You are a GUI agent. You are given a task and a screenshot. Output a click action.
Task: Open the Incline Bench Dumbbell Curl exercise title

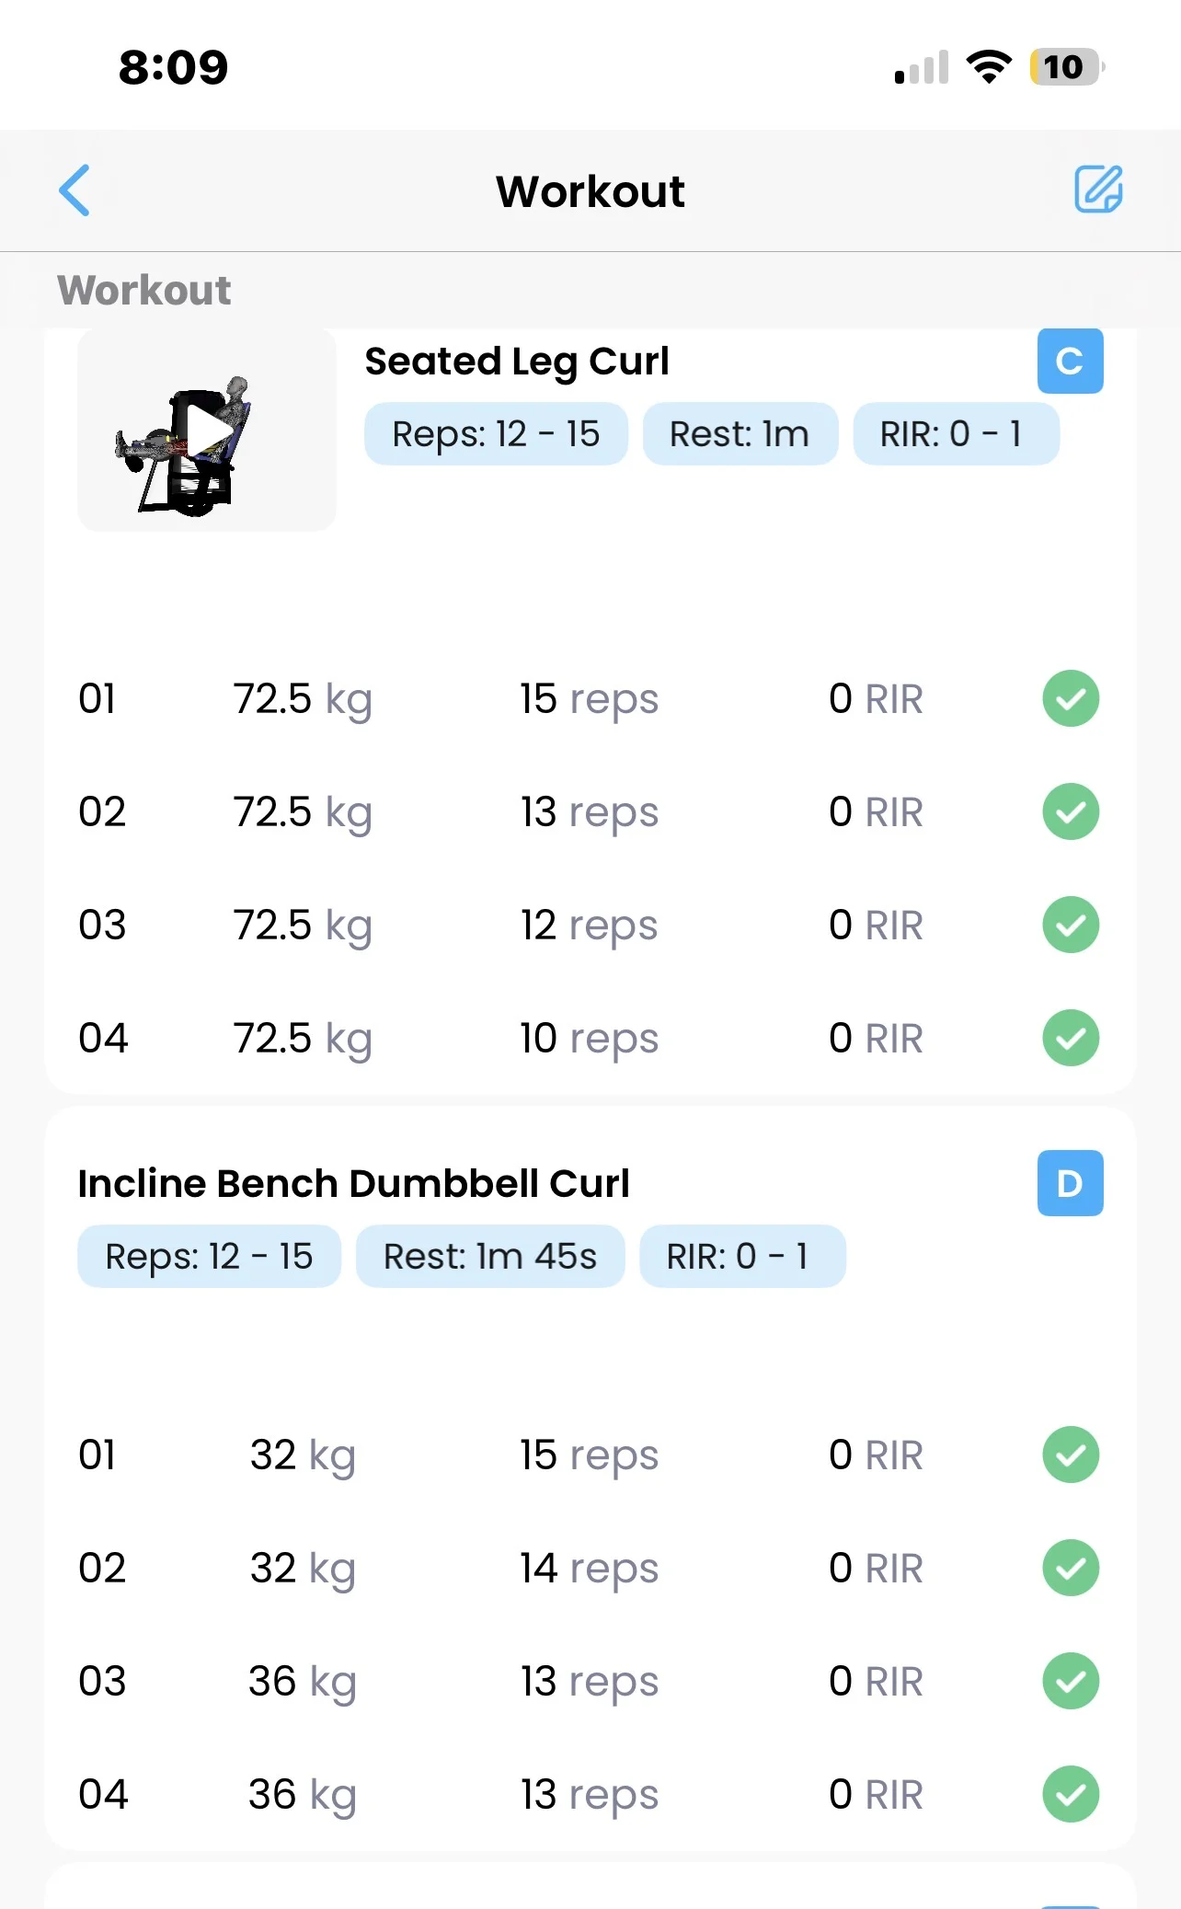353,1184
